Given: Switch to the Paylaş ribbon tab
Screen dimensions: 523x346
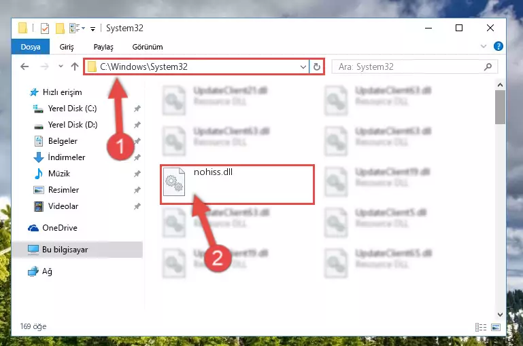Looking at the screenshot, I should tap(103, 47).
